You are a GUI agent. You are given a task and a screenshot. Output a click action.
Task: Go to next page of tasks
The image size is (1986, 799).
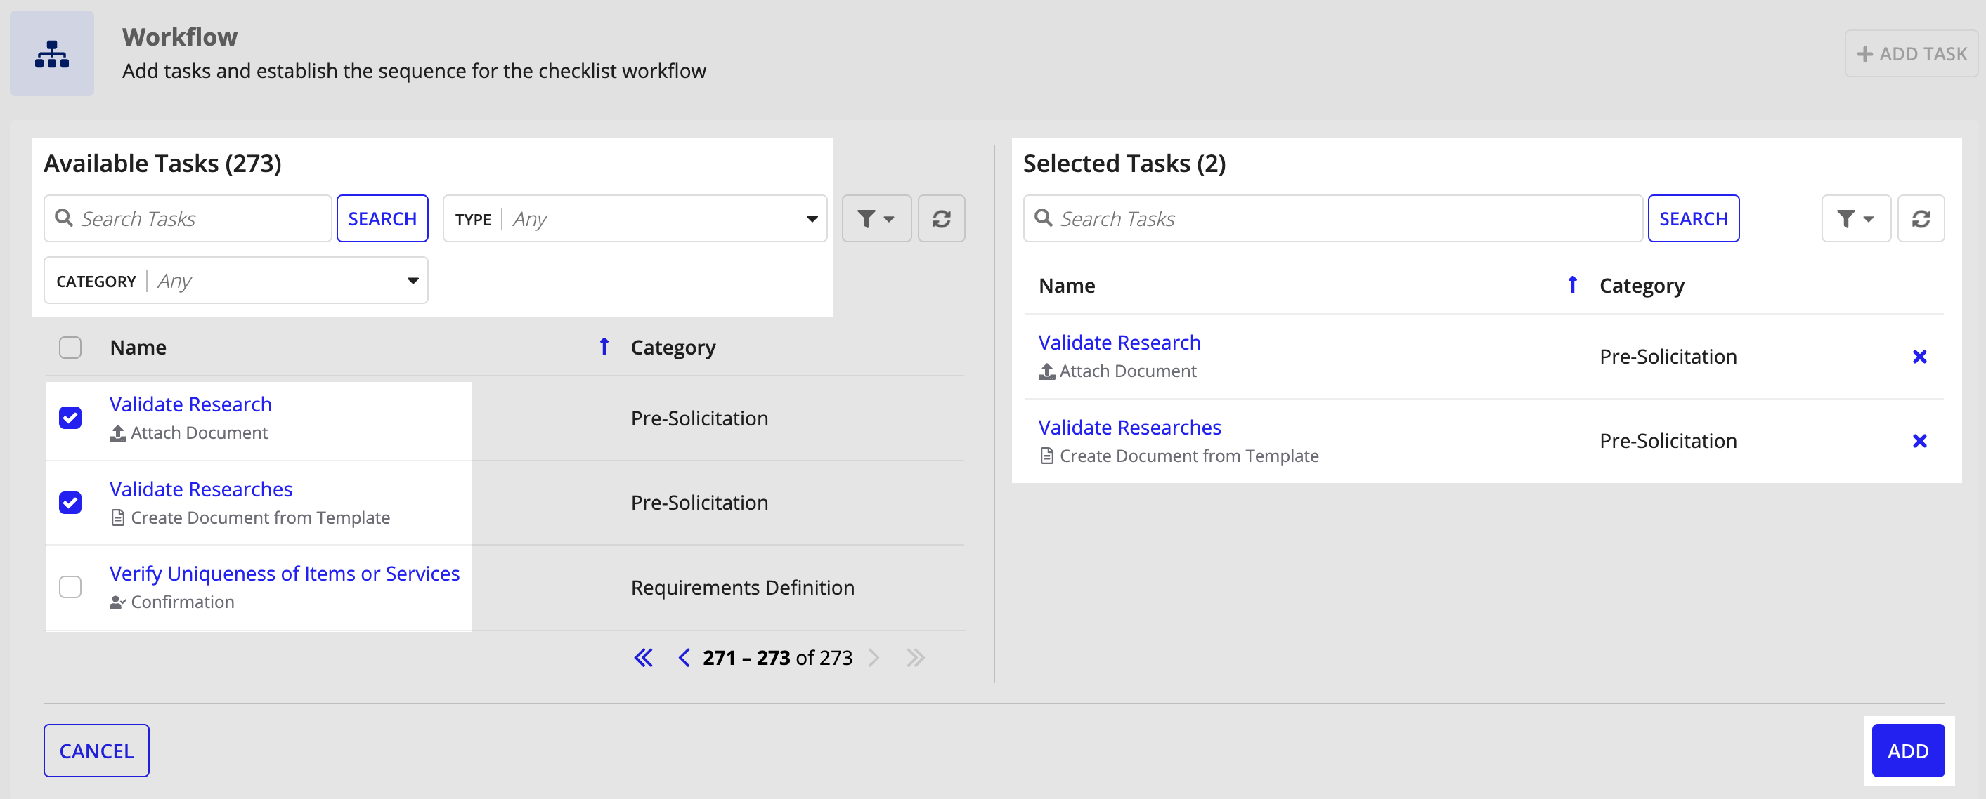click(874, 657)
